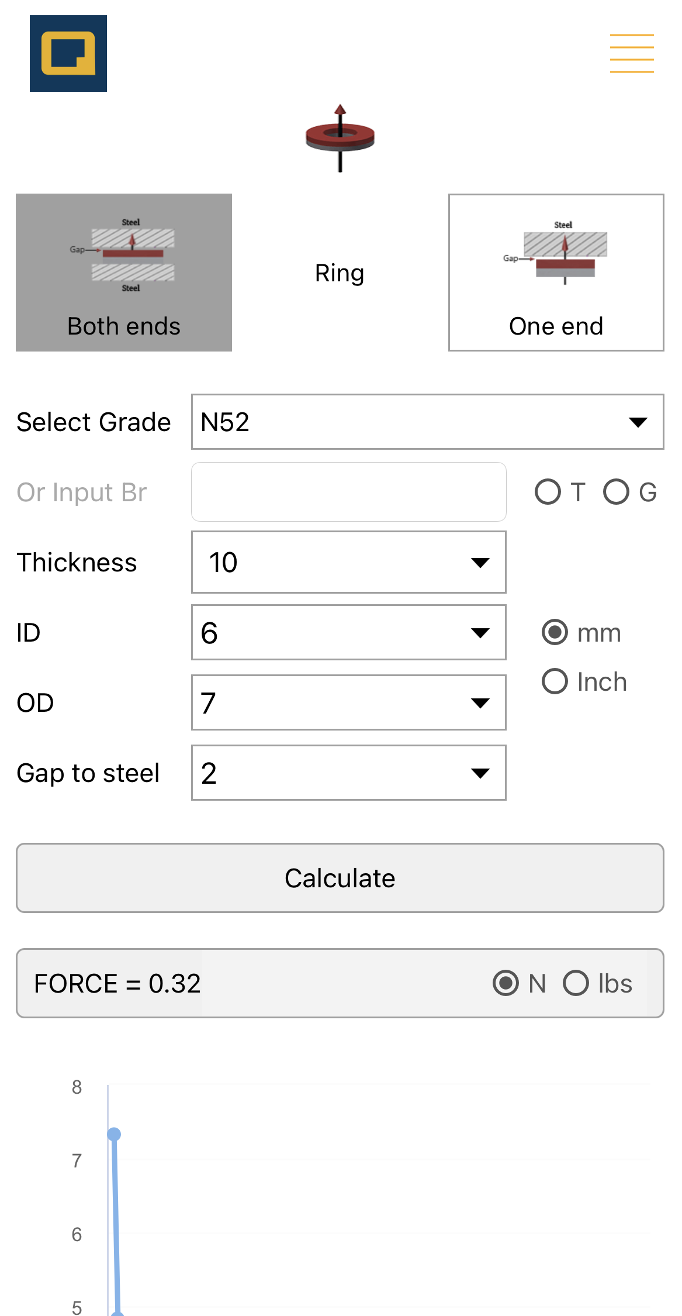Click the Q logo icon
Viewport: 682px width, 1316px height.
point(68,54)
